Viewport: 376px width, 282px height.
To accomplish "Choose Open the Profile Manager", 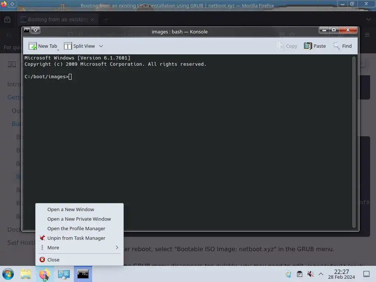I will (79, 228).
